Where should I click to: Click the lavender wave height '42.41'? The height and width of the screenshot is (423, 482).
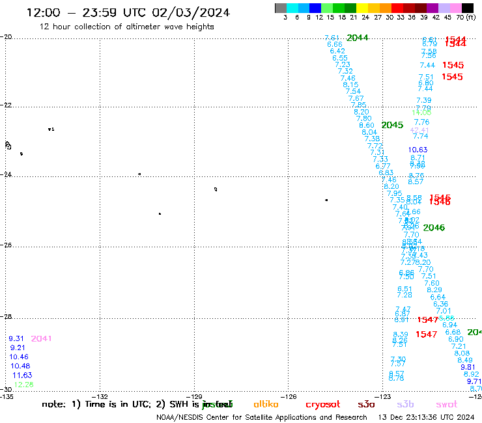point(419,130)
